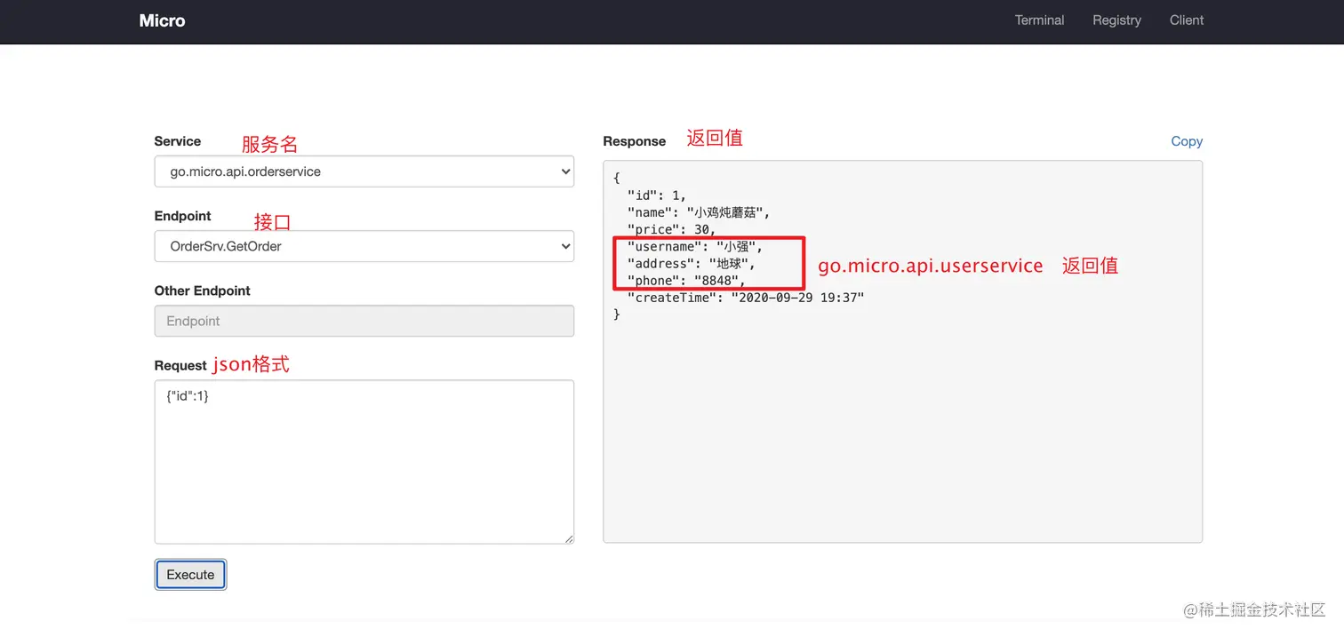Open the Client nav link
1344x637 pixels.
tap(1187, 20)
